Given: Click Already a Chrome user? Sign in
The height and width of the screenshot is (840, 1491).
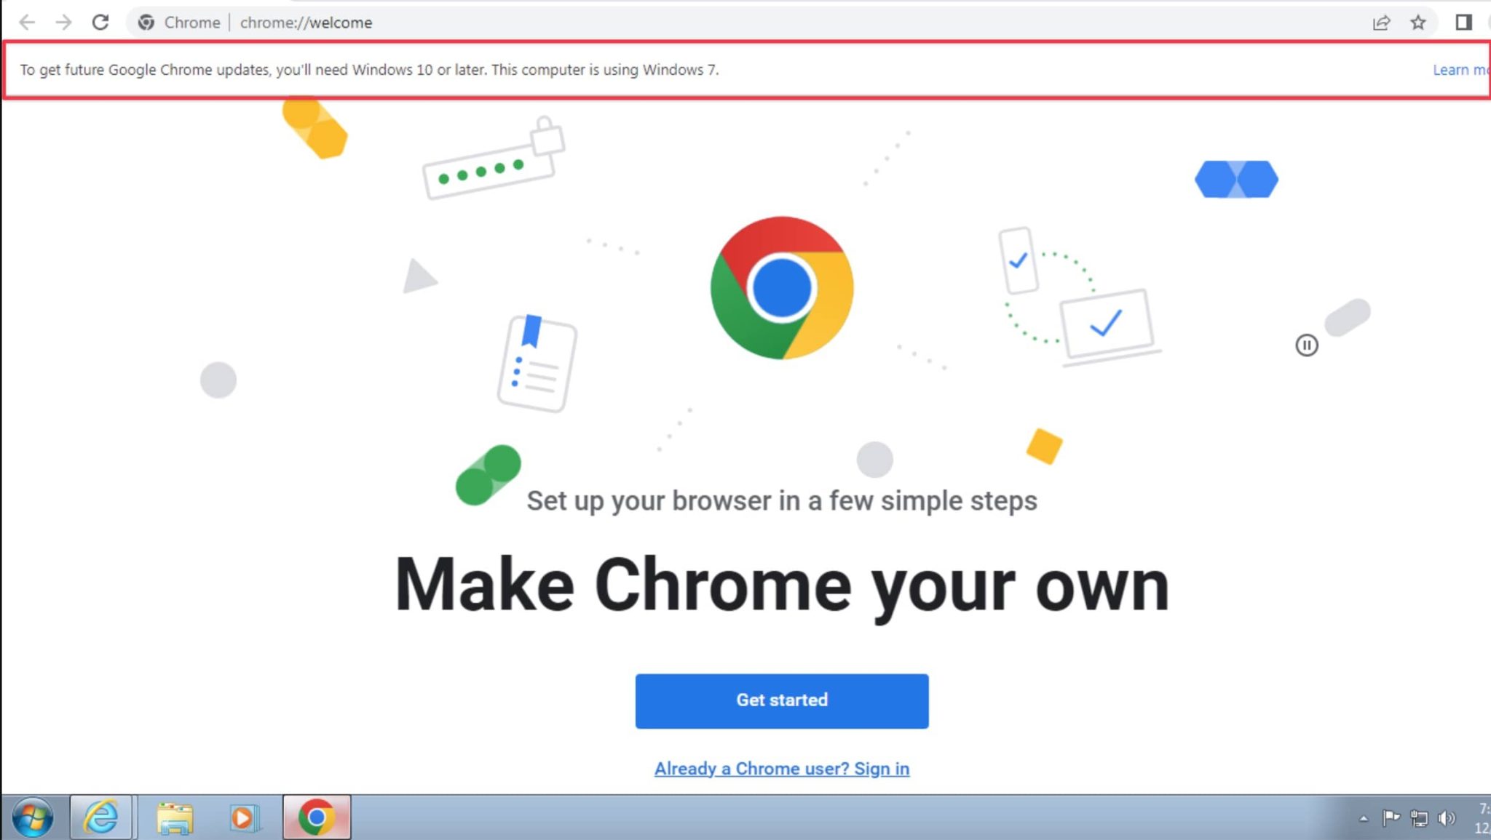Looking at the screenshot, I should click(781, 769).
